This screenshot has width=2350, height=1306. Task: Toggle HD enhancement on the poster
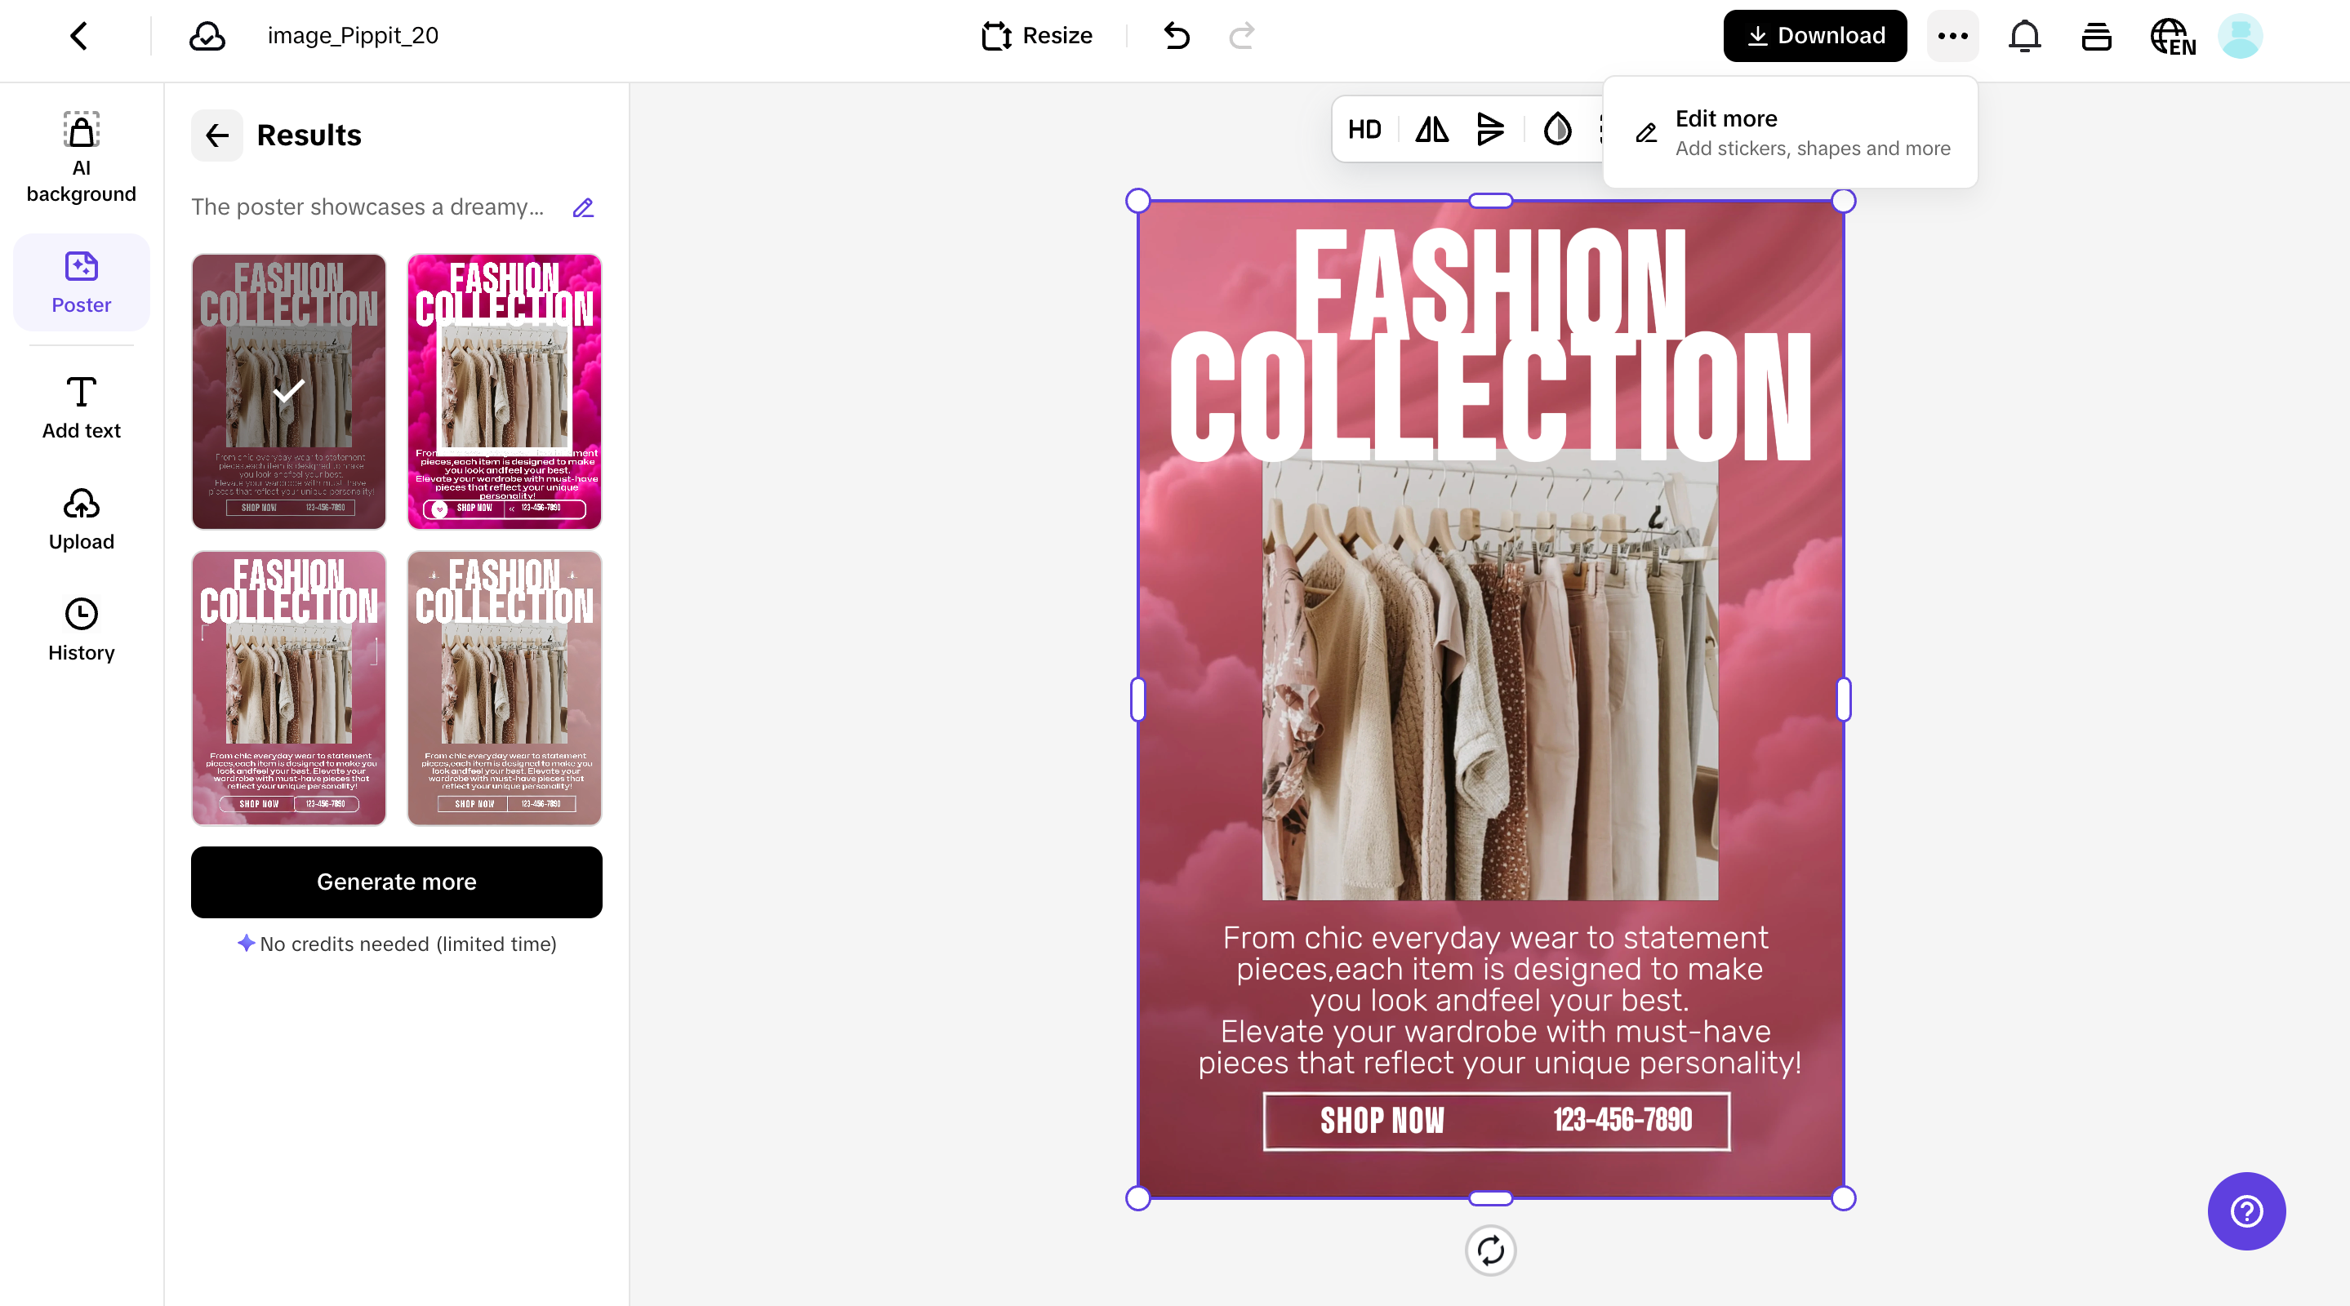[x=1364, y=129]
